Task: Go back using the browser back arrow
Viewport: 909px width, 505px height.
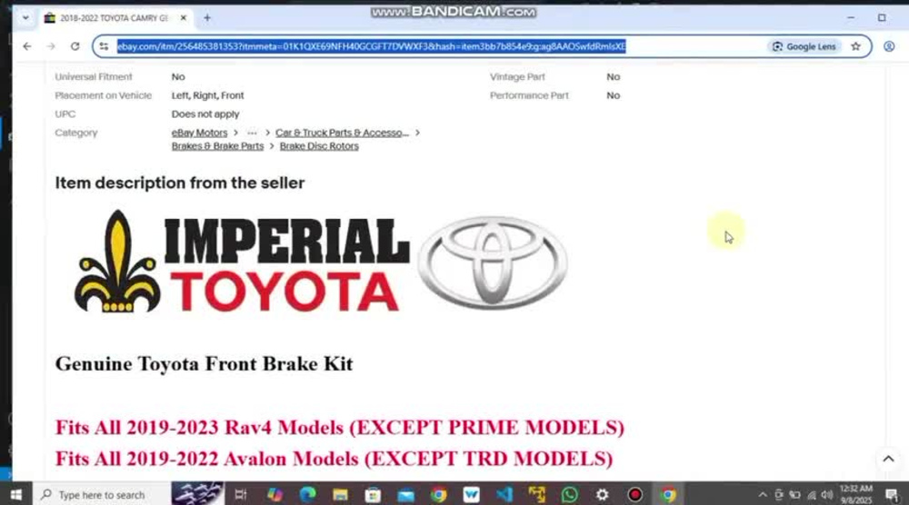Action: (27, 46)
